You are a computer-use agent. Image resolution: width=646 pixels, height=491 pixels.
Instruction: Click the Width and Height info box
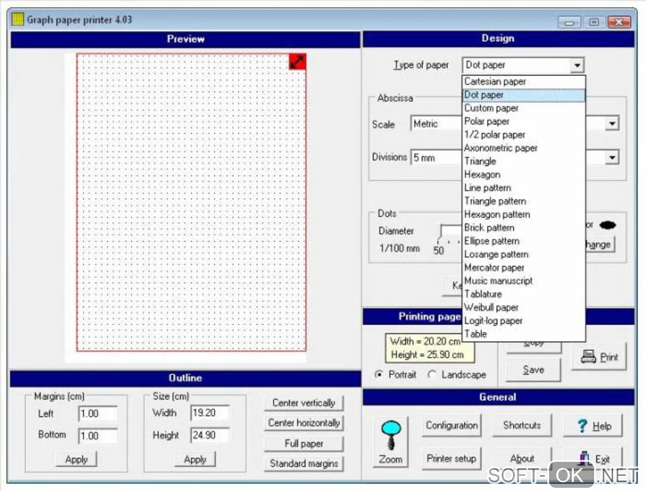pyautogui.click(x=429, y=348)
